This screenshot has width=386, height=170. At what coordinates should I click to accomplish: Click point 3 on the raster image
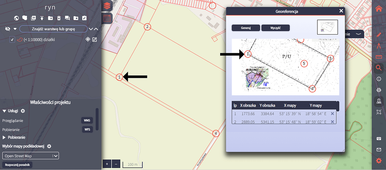330,58
